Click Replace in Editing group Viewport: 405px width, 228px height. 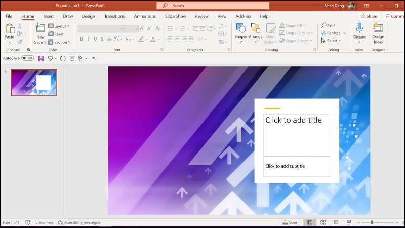(333, 33)
